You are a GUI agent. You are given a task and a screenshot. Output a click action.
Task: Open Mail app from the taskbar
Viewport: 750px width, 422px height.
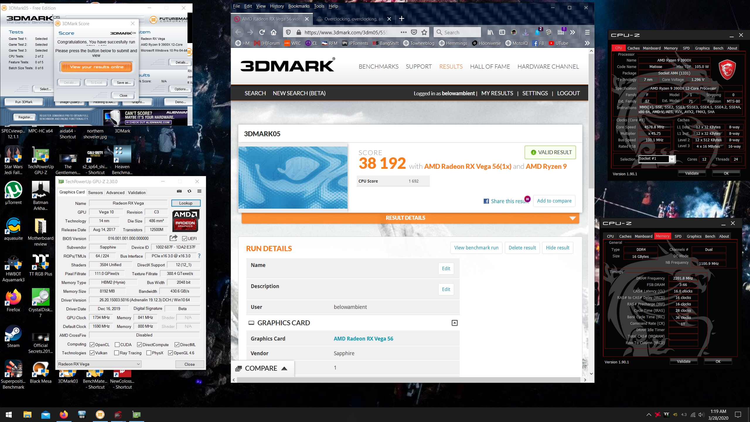45,415
